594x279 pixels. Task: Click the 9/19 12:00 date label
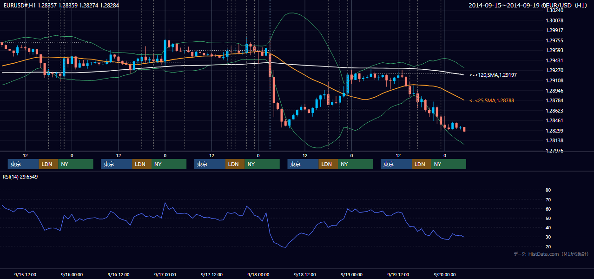398,275
